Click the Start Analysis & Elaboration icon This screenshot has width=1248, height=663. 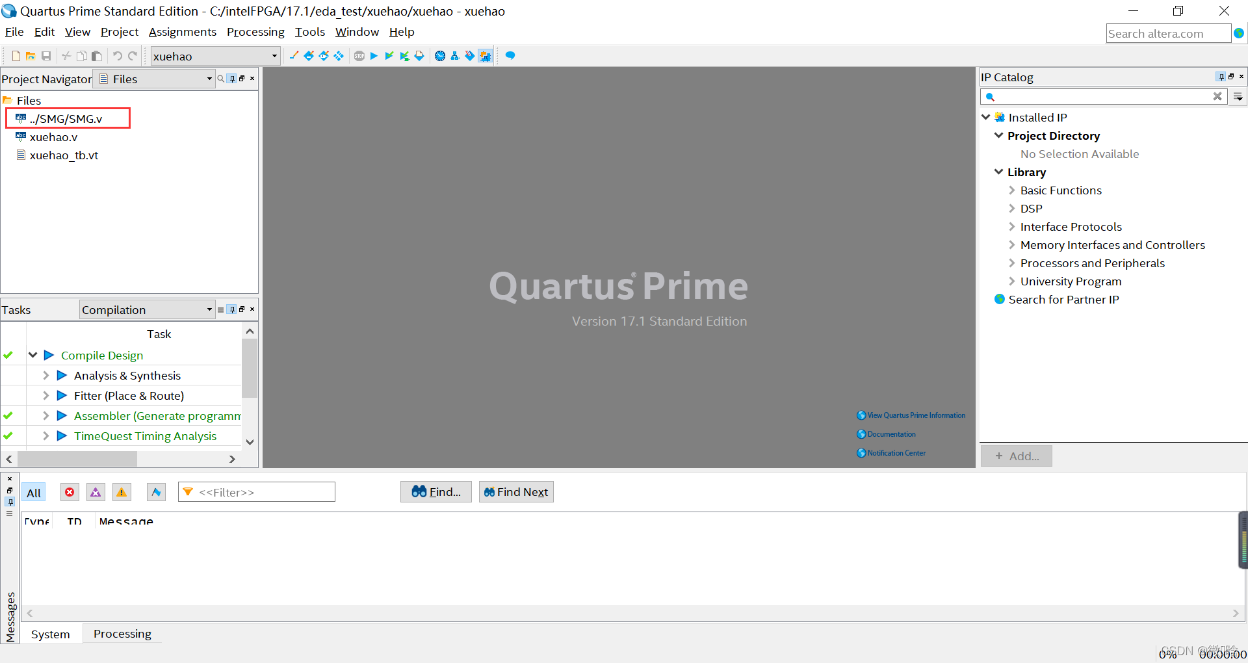click(389, 56)
